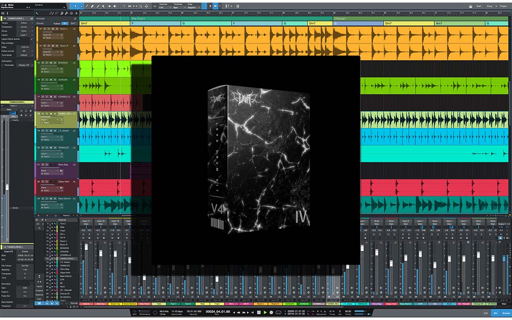
Task: Toggle the chord track Follow On button
Action: click(65, 23)
